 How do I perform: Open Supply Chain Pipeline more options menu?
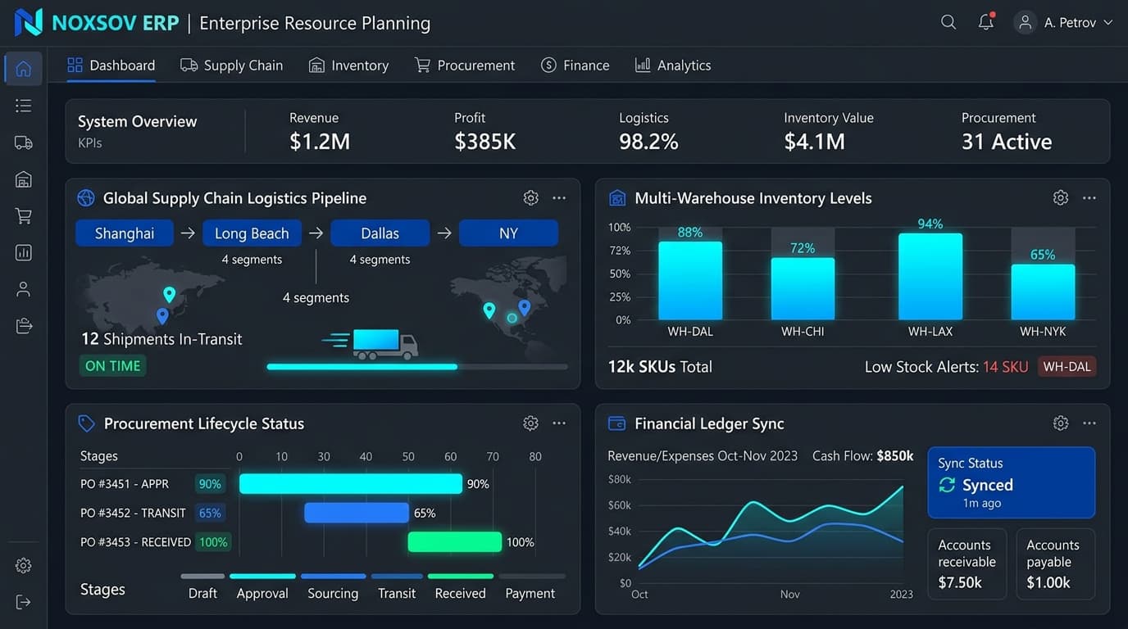[559, 198]
